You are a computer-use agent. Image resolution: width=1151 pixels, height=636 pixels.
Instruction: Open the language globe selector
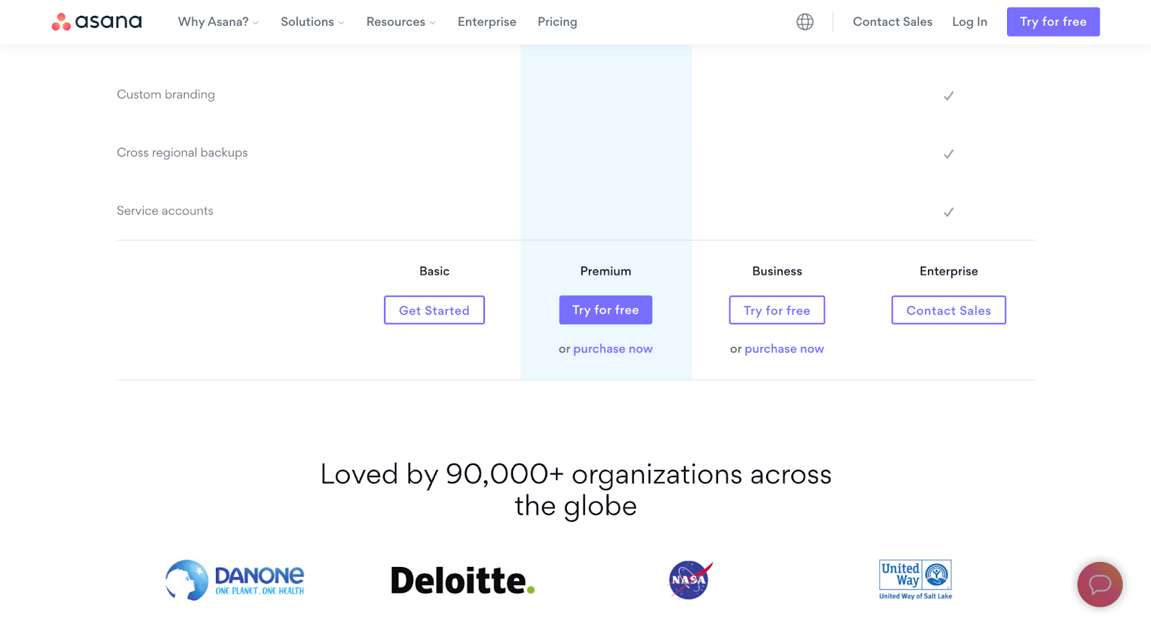tap(804, 22)
